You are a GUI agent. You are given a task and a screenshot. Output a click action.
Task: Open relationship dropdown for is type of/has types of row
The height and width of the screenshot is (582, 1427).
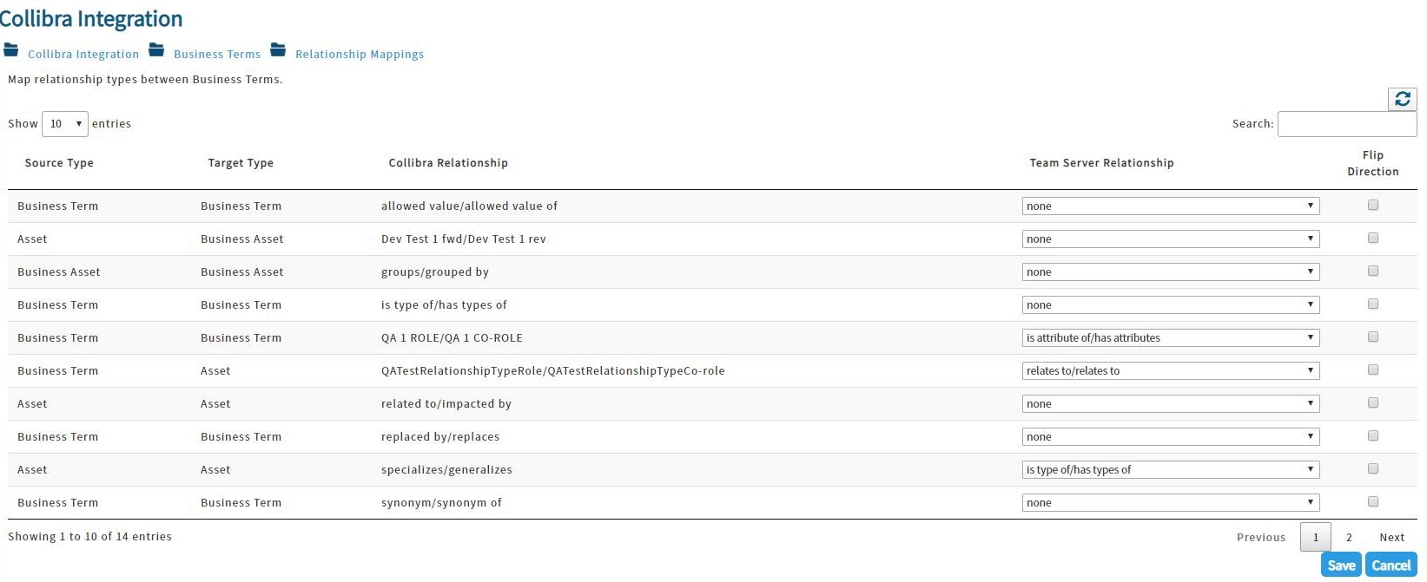1171,304
